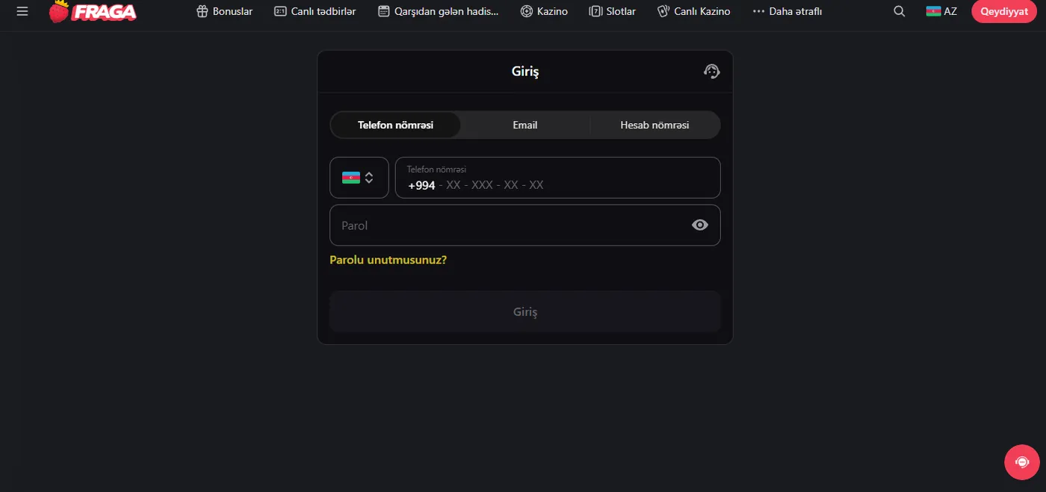Click the Qeydiyyat registration button

coord(1003,11)
